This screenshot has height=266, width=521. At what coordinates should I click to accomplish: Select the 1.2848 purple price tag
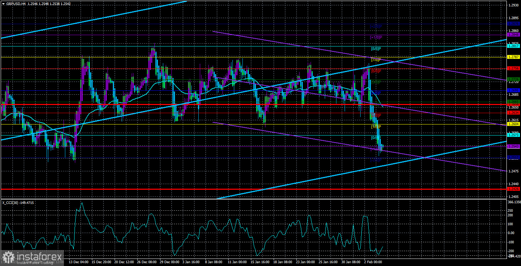[514, 35]
